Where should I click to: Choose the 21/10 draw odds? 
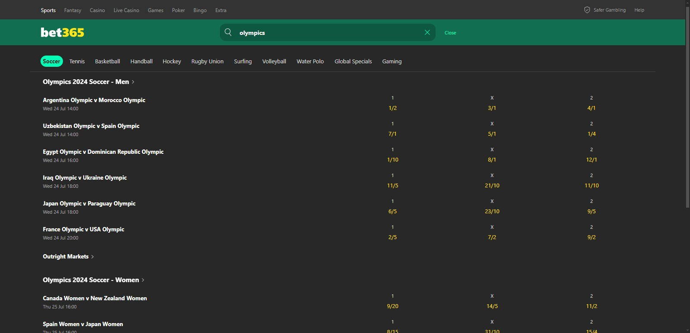pyautogui.click(x=492, y=186)
